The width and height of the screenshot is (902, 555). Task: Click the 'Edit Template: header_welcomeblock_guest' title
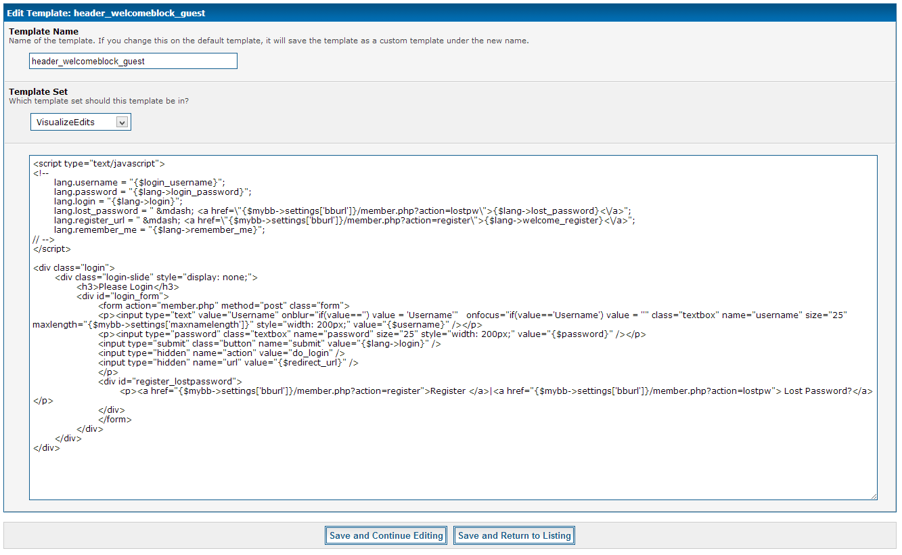pyautogui.click(x=106, y=13)
